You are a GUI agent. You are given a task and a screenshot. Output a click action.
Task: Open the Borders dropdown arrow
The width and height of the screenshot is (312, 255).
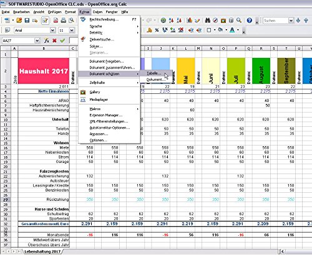click(215, 30)
